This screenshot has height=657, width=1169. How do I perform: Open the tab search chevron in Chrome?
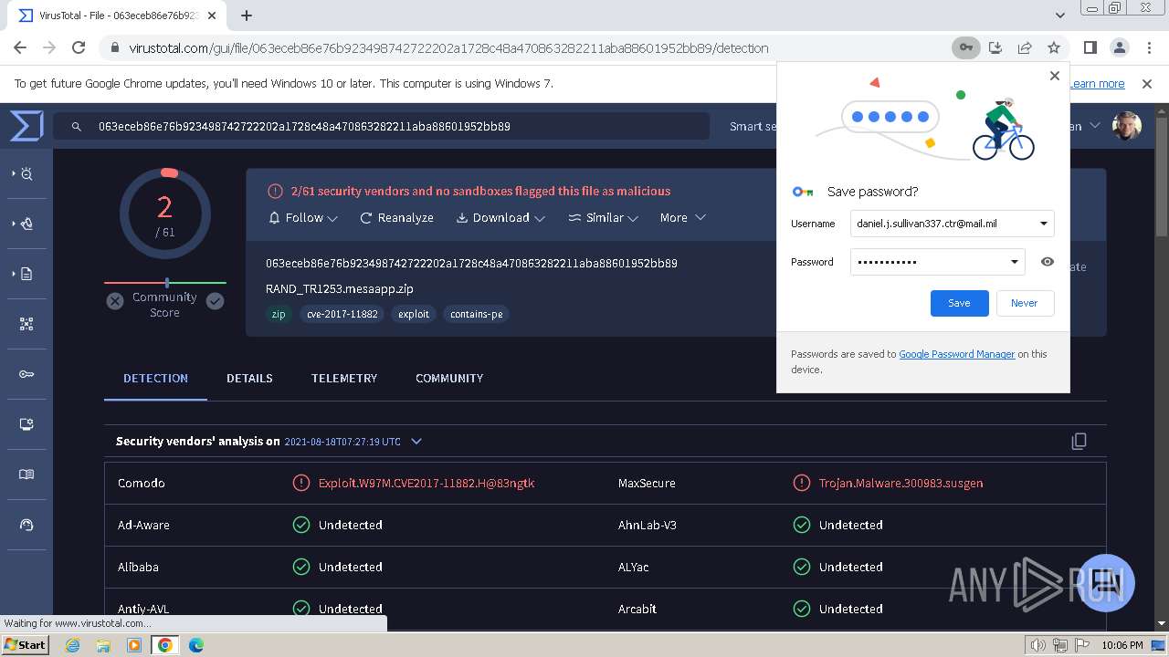1059,15
